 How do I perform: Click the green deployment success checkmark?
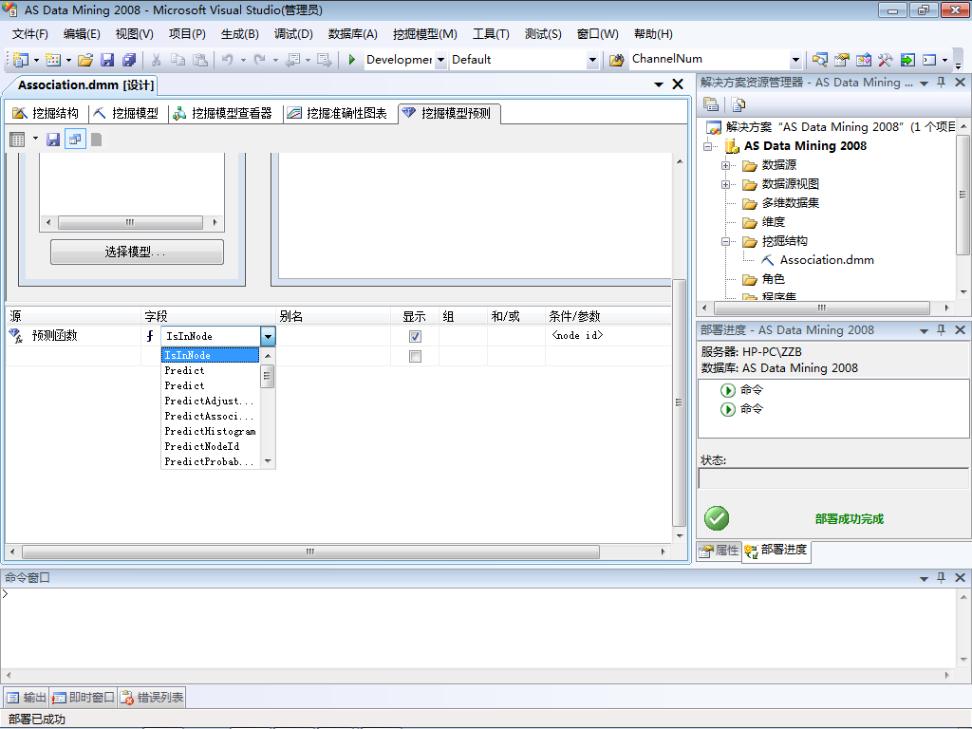tap(717, 518)
